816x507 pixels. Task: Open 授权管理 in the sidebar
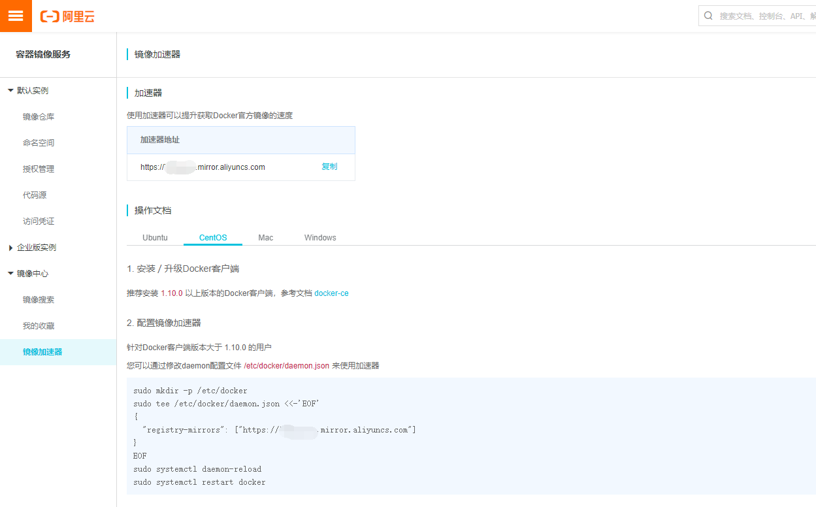pos(39,169)
